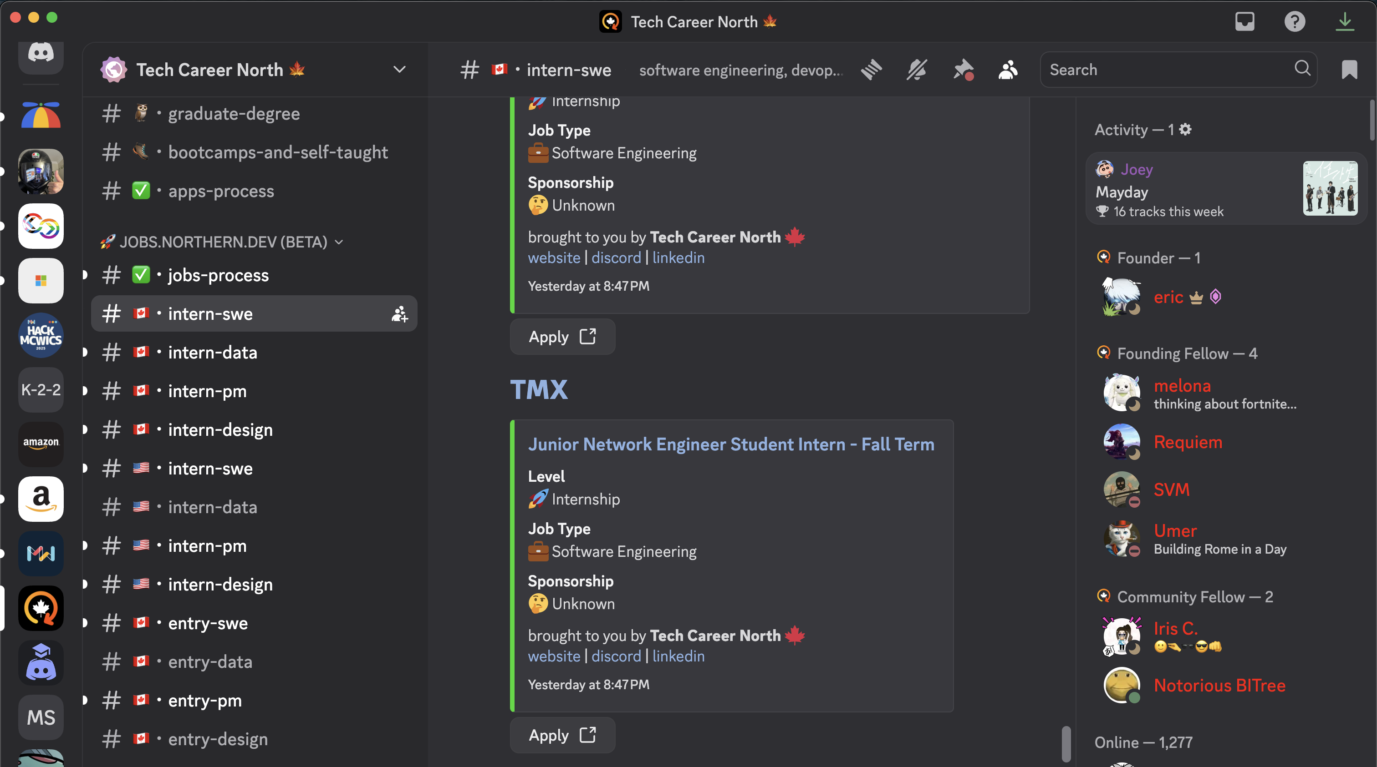Image resolution: width=1377 pixels, height=767 pixels.
Task: Open the discord link in the TMX posting
Action: click(x=616, y=656)
